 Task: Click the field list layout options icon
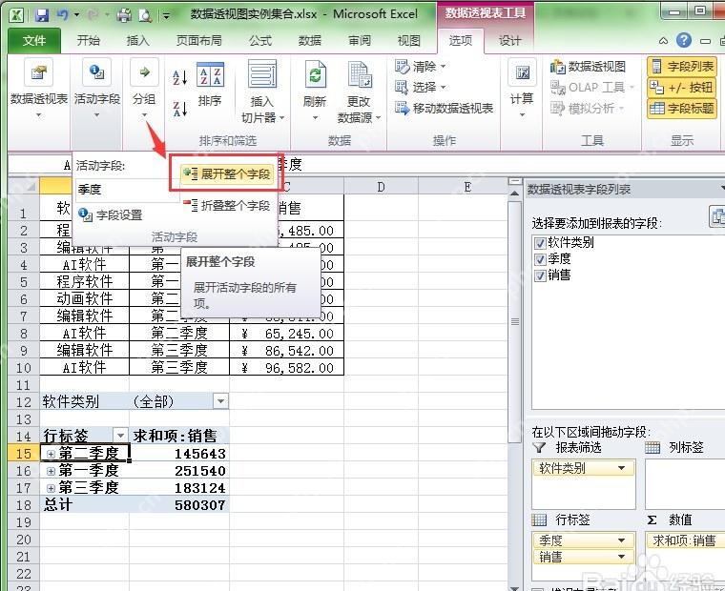716,216
